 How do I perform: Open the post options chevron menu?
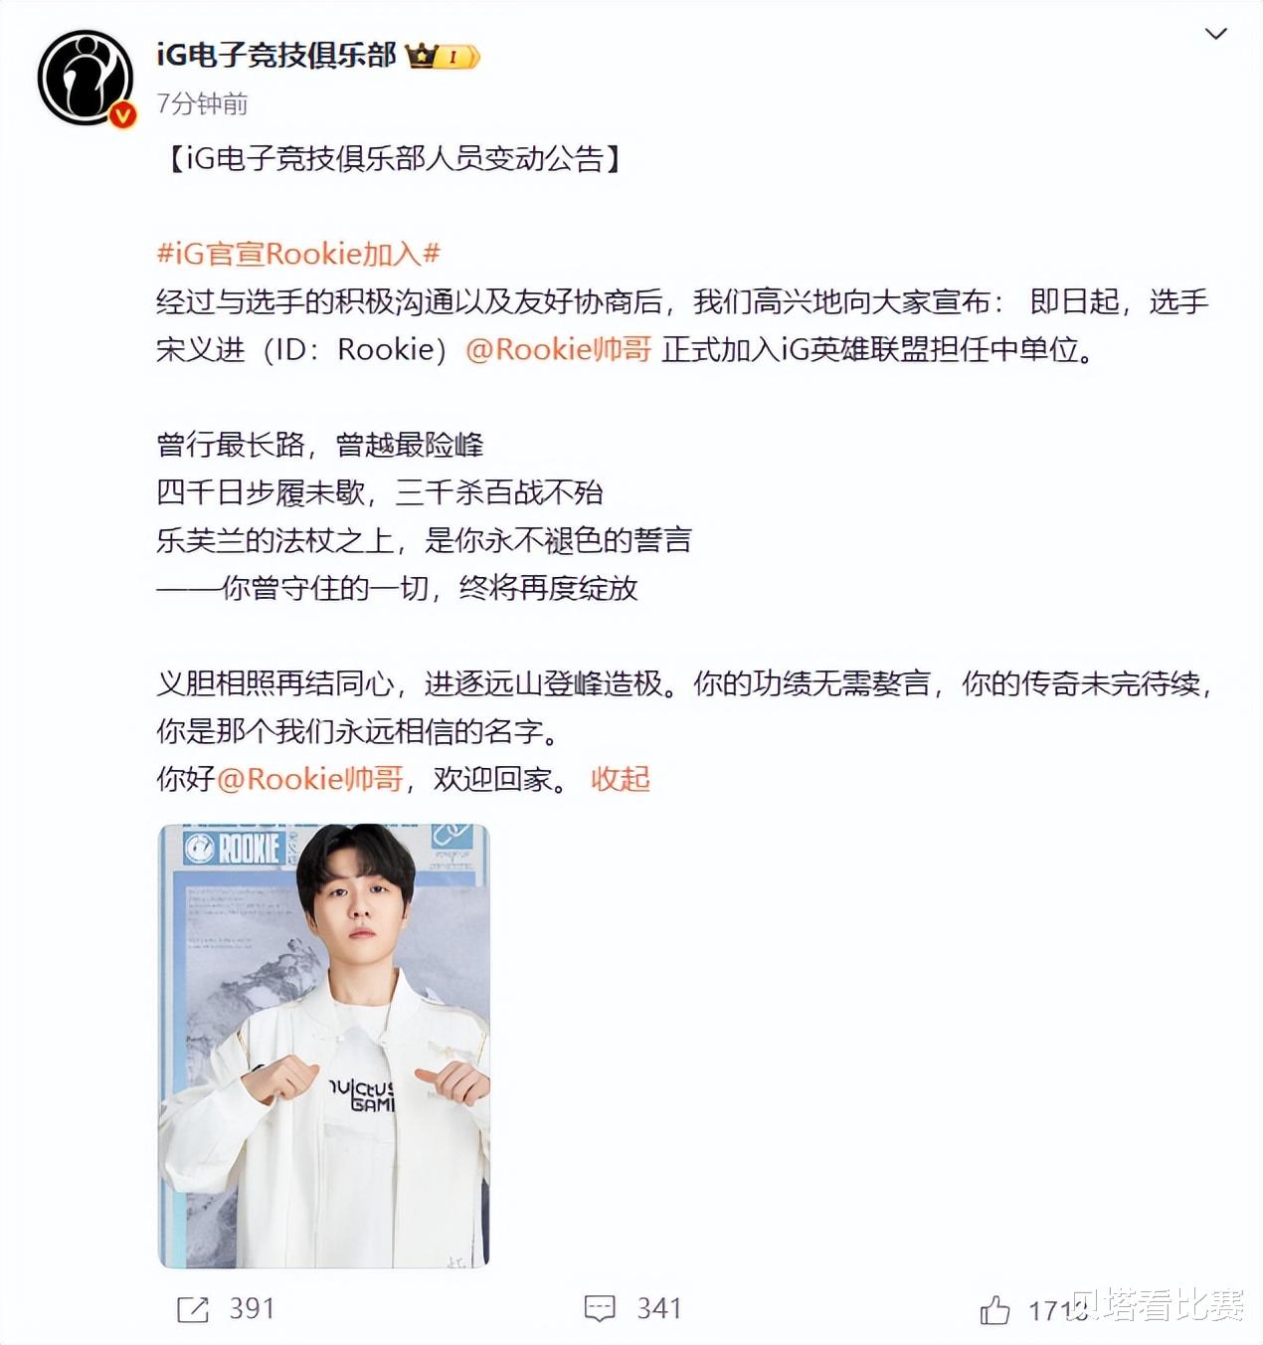click(1215, 34)
